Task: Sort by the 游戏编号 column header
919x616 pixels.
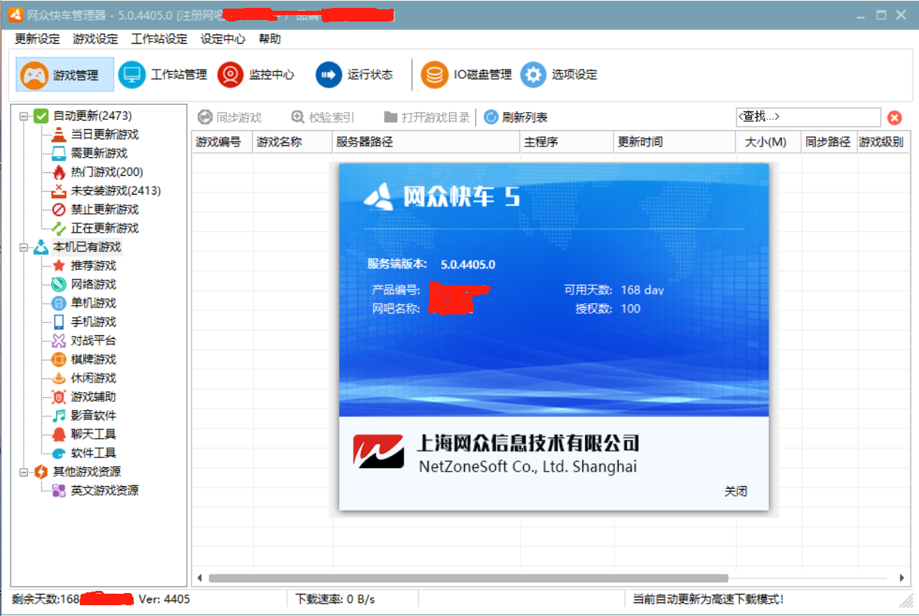Action: coord(222,142)
